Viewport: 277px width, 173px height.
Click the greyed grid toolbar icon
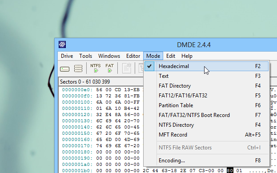click(127, 68)
